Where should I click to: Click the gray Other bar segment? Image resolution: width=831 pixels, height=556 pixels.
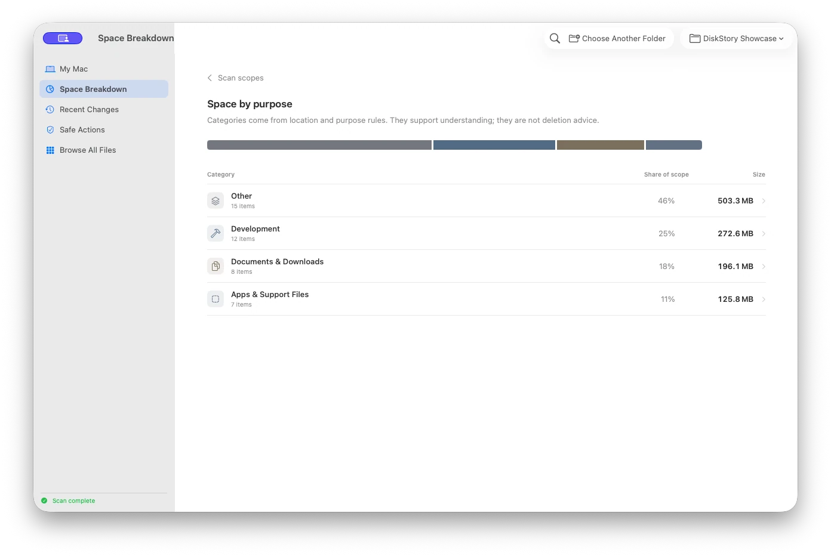tap(319, 145)
